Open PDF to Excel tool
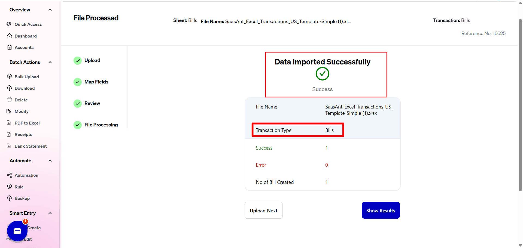 [x=27, y=123]
